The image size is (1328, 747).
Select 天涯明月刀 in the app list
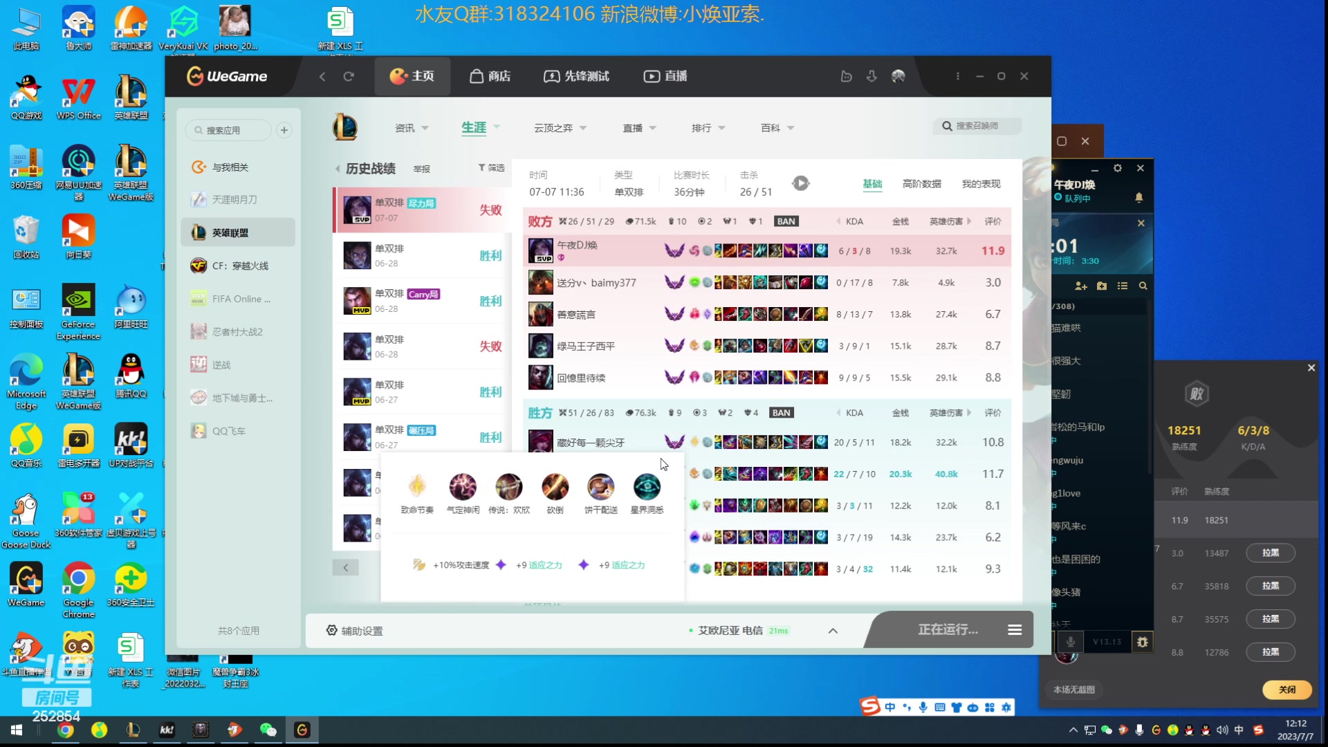239,199
